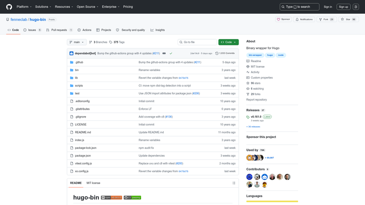365x205 pixels.
Task: Click the top-right header menu icon
Action: coord(356,7)
